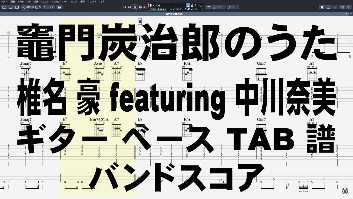Toggle the metronome

[192, 5]
